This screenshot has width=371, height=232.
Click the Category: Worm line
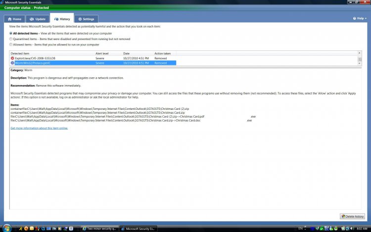(x=21, y=70)
